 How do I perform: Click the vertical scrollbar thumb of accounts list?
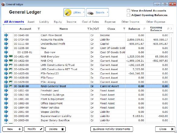point(171,49)
